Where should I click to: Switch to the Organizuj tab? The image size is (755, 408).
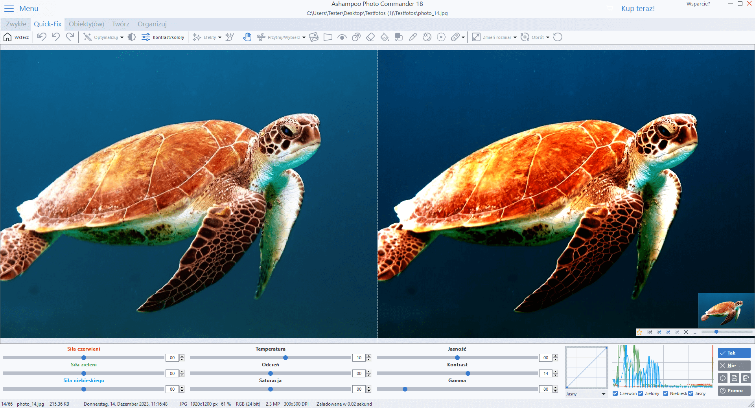click(152, 24)
